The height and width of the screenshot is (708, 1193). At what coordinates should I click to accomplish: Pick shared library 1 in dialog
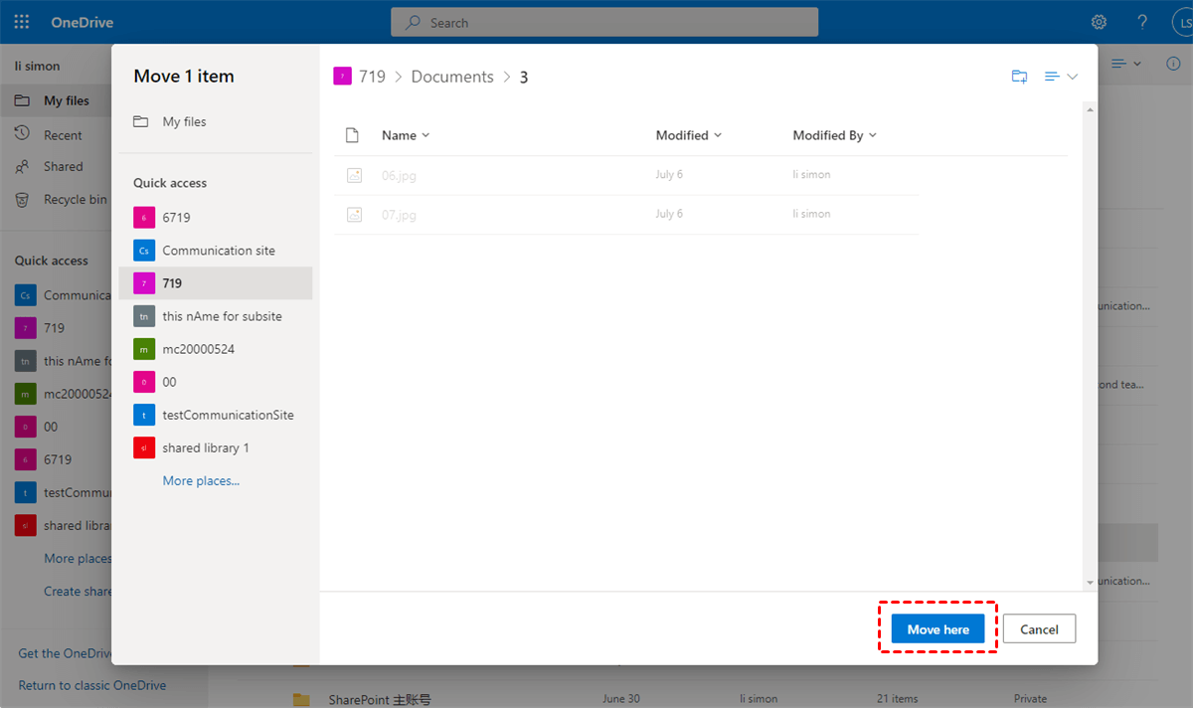pos(205,447)
